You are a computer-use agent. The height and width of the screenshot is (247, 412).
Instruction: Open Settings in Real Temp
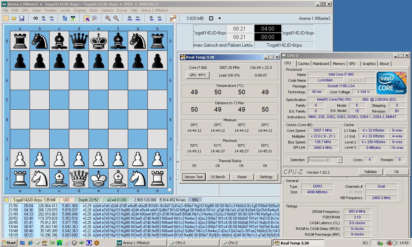pyautogui.click(x=266, y=177)
